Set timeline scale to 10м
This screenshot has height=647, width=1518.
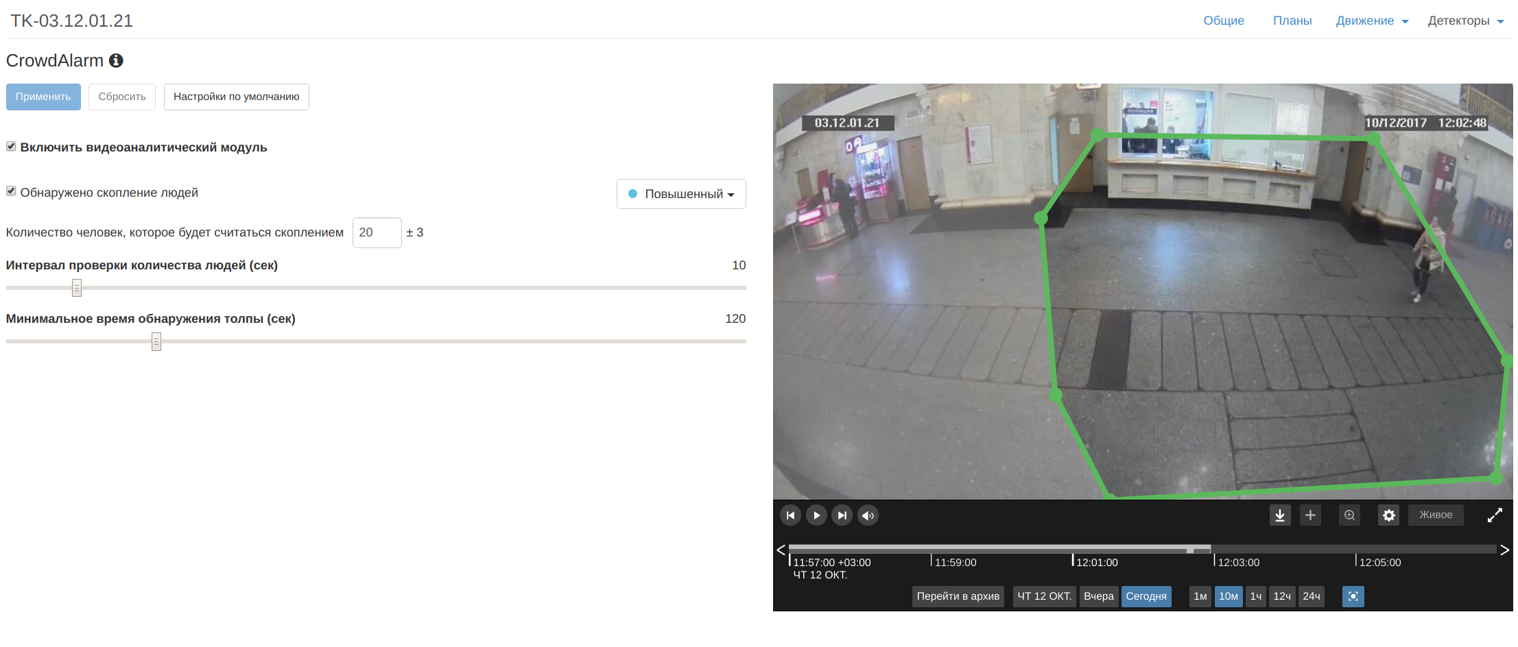[1229, 596]
